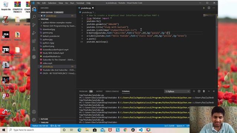Open File Explorer from taskbar

[x=87, y=130]
